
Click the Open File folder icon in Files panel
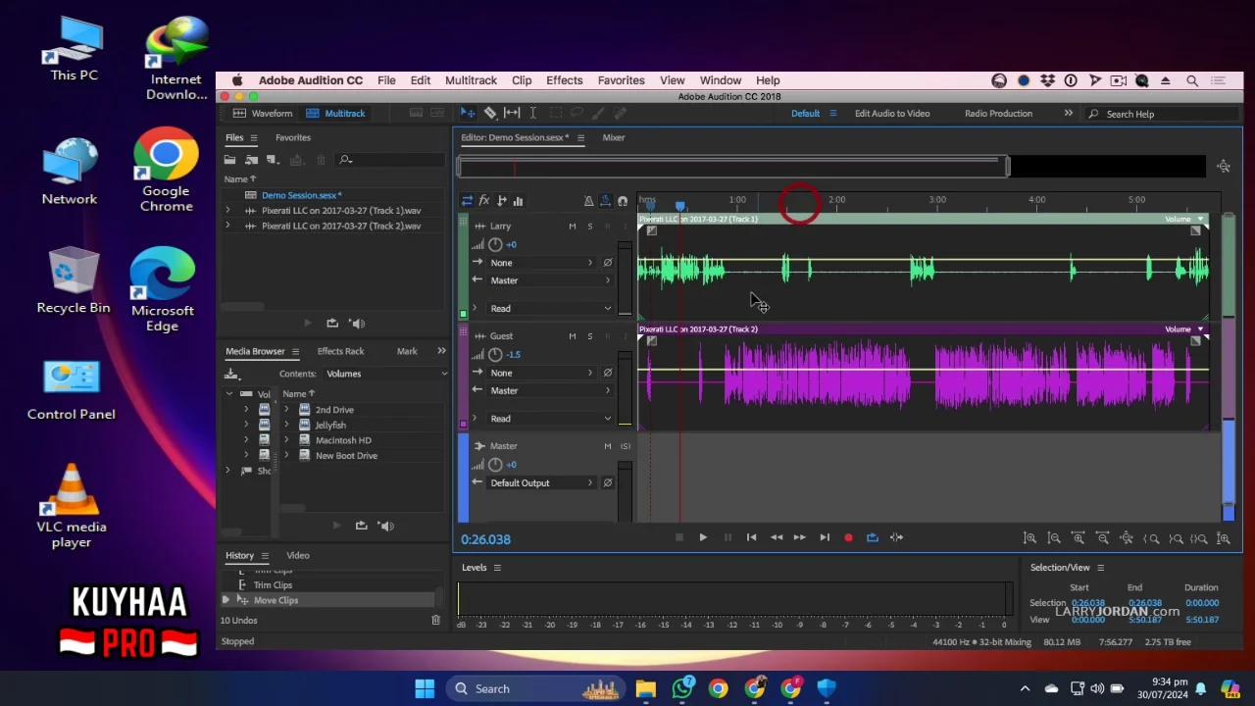(230, 160)
